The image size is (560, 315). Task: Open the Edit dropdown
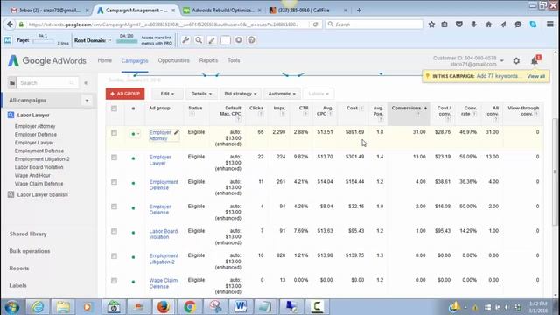pyautogui.click(x=167, y=94)
